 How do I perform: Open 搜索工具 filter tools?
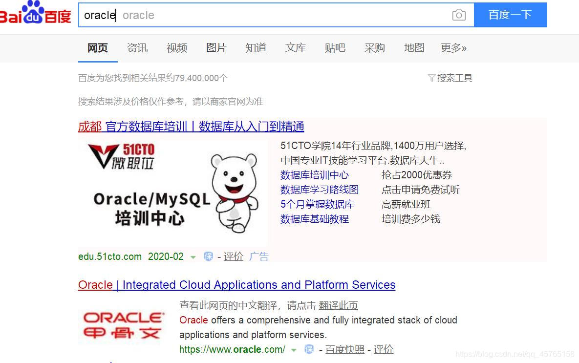tap(454, 78)
